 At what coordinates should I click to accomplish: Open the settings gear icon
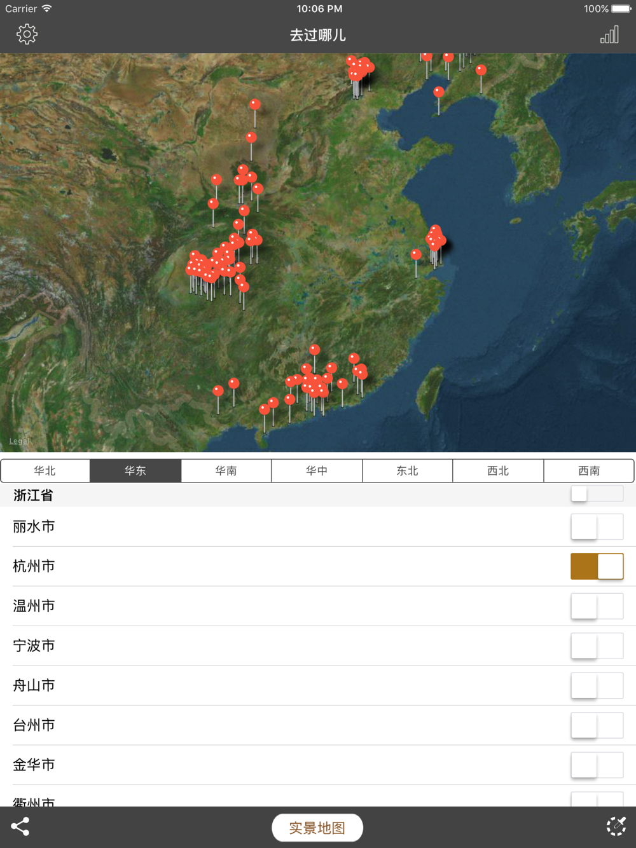pyautogui.click(x=27, y=34)
